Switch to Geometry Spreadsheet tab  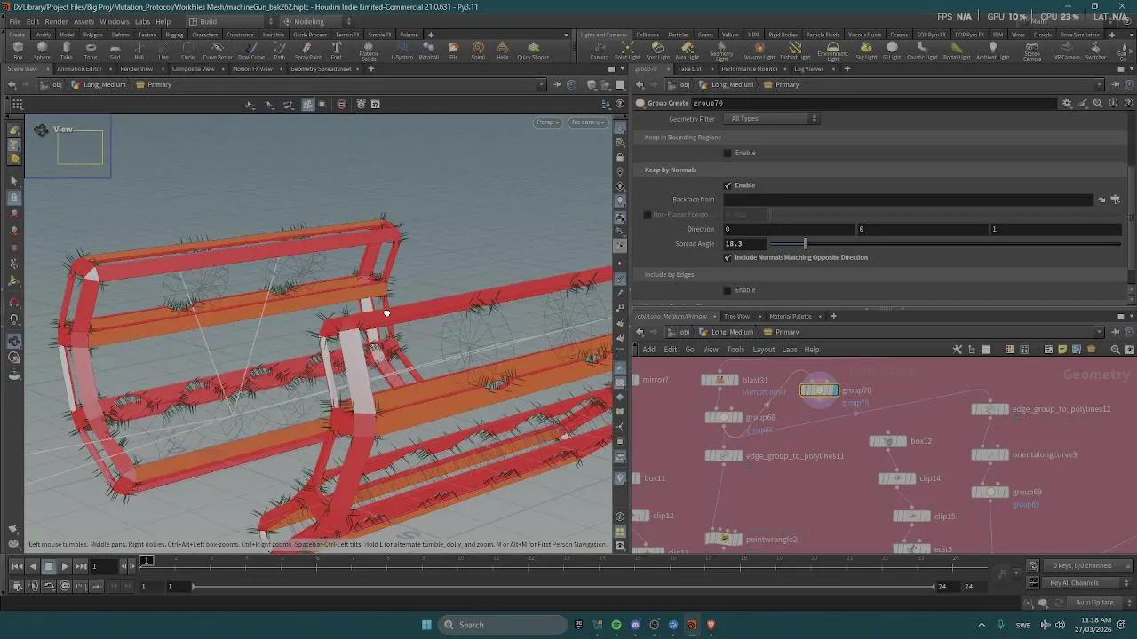click(321, 69)
